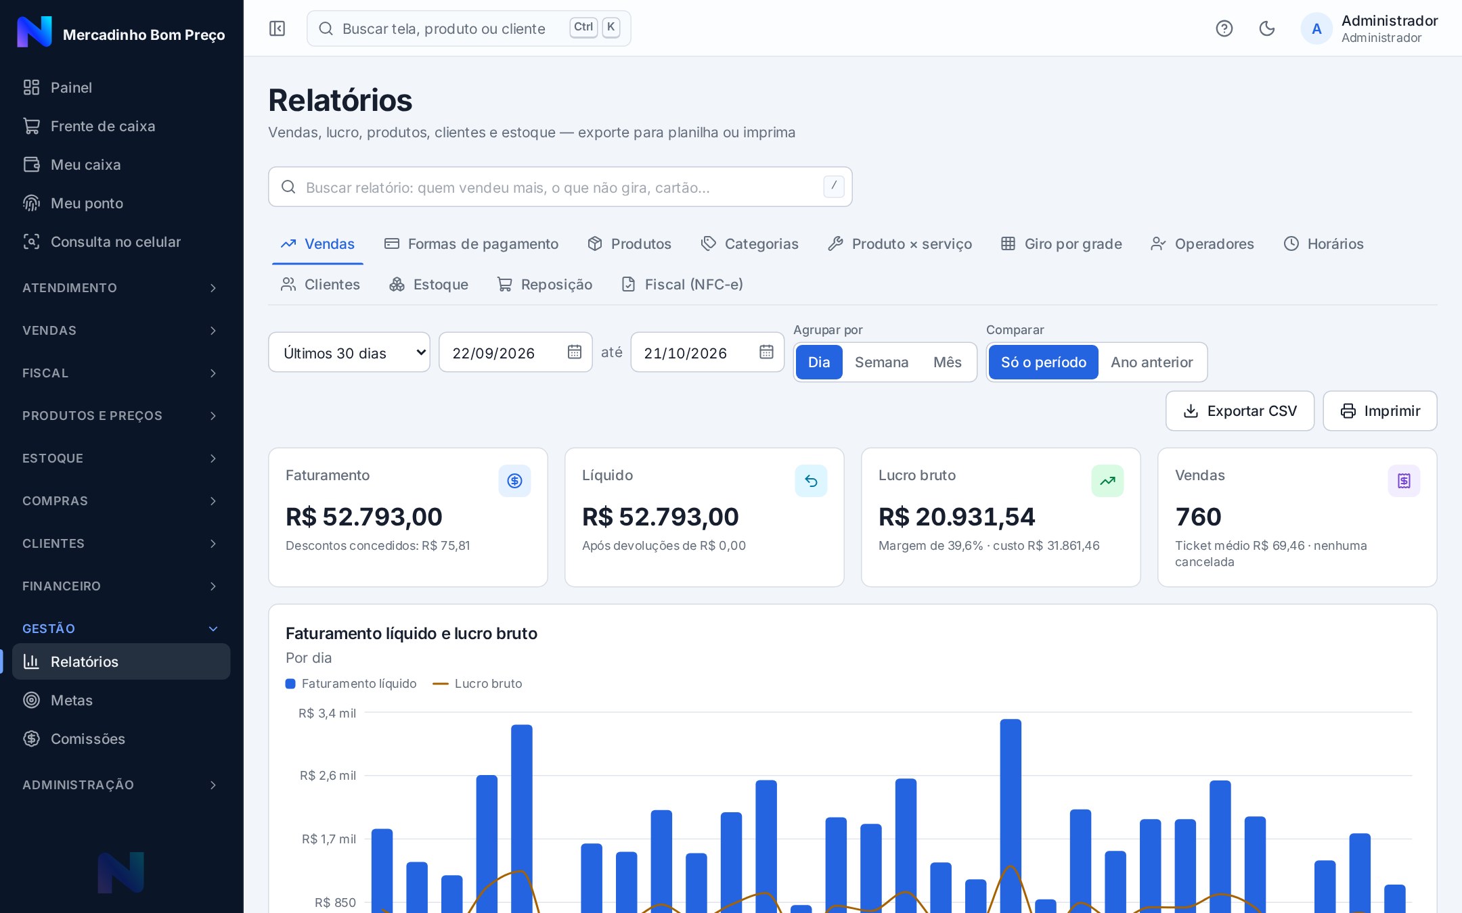Go to Frente de caixa
1462x913 pixels.
click(121, 126)
